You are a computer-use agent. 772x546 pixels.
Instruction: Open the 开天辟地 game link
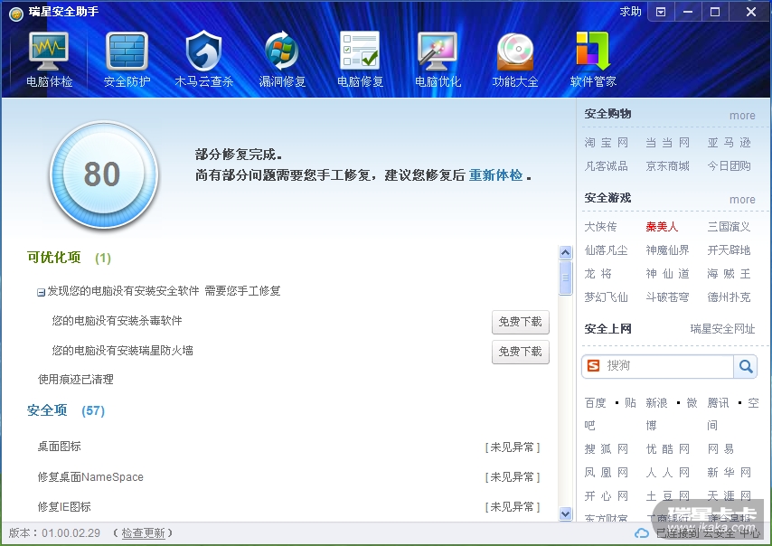tap(730, 250)
